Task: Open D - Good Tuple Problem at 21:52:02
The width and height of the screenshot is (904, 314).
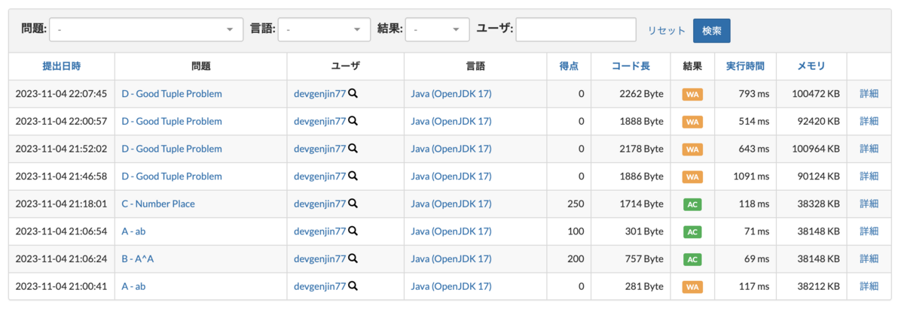Action: 172,149
